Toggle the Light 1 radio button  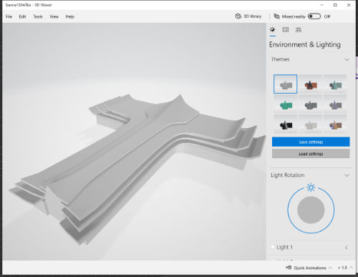pos(273,247)
